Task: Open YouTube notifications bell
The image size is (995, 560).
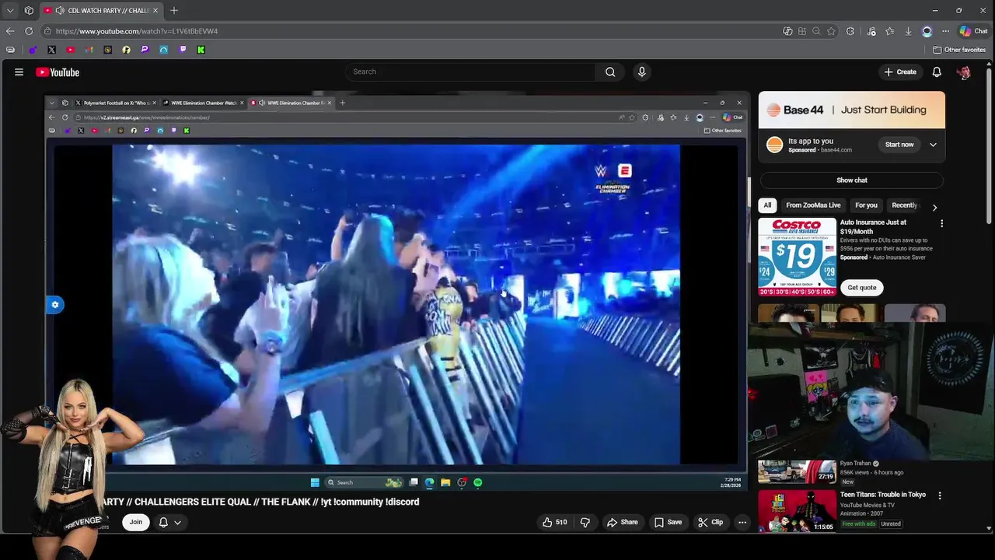Action: pos(937,72)
